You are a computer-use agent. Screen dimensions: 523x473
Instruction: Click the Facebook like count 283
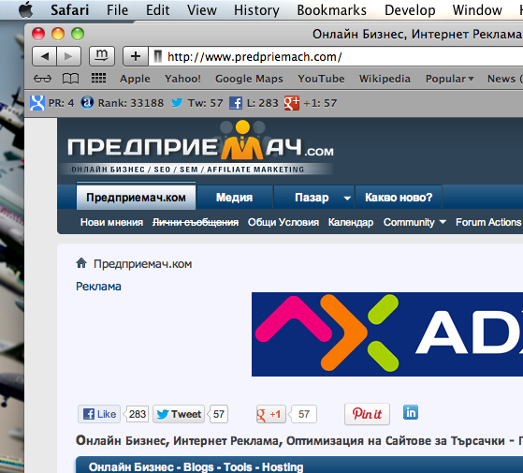[138, 414]
